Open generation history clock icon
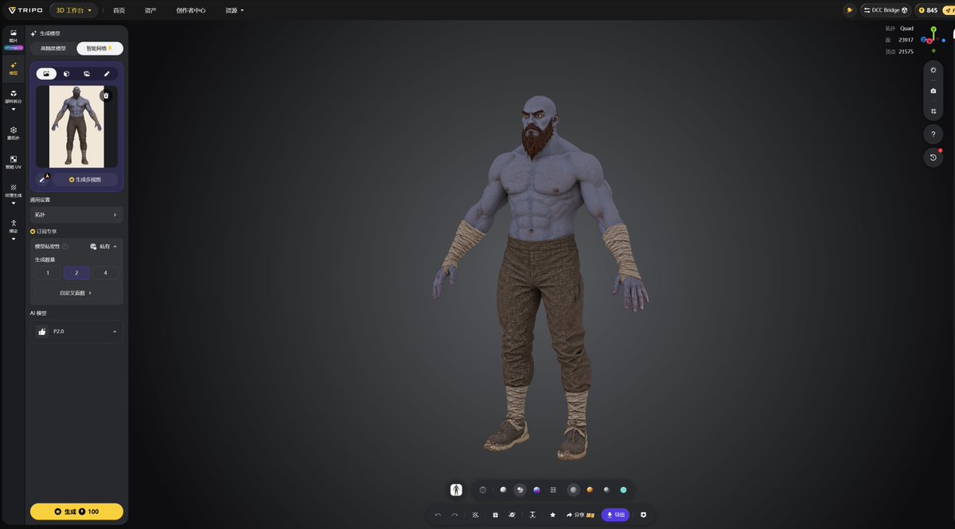Image resolution: width=955 pixels, height=529 pixels. 934,158
